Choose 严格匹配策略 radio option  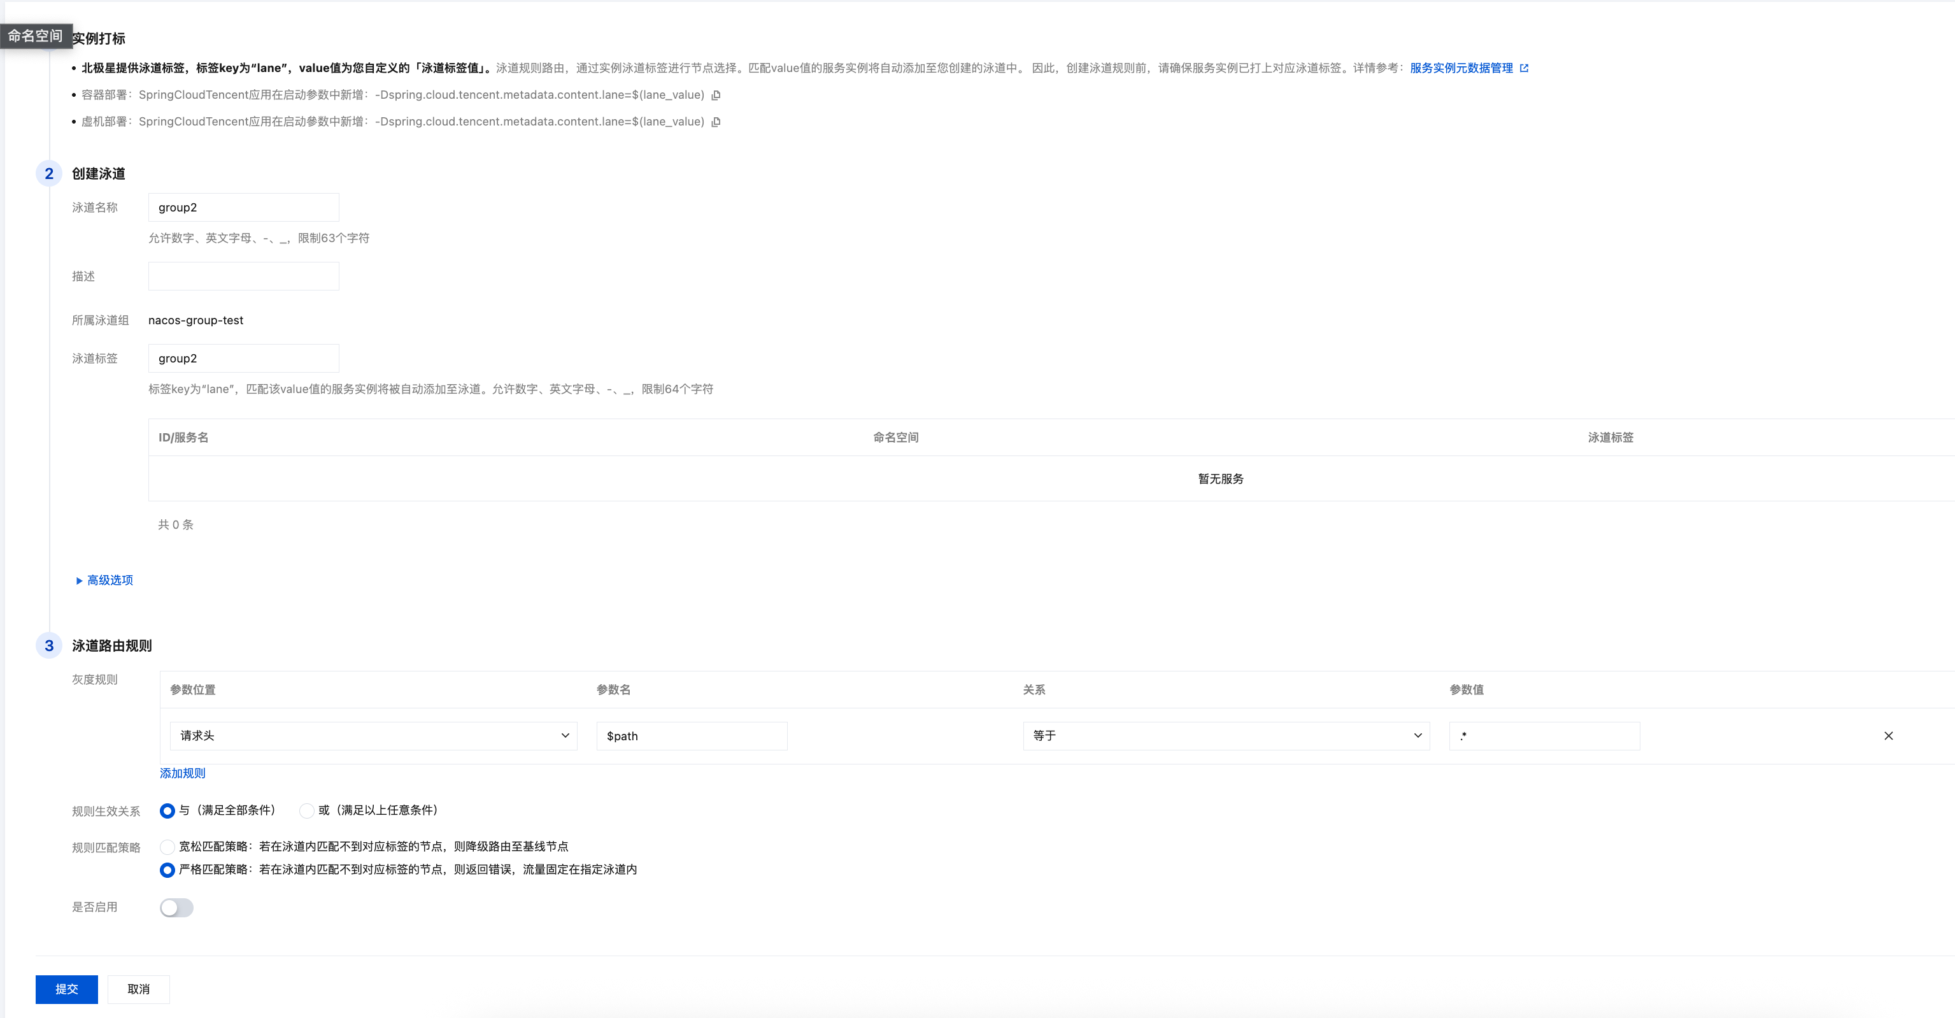coord(167,870)
